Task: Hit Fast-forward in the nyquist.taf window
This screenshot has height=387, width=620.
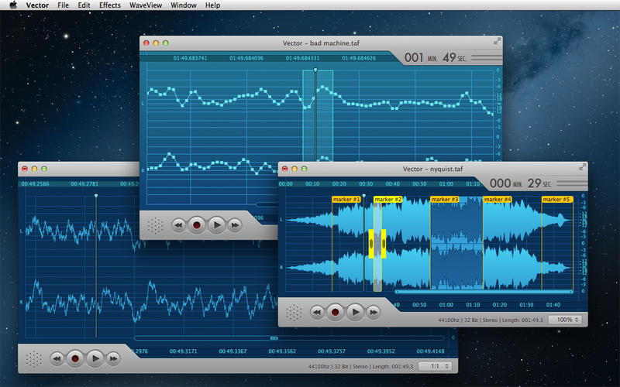Action: [x=374, y=312]
